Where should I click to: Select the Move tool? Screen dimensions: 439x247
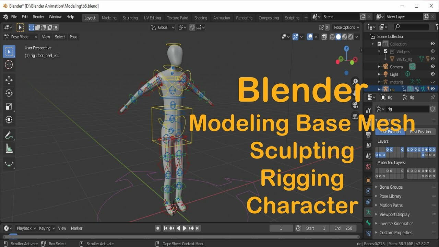click(x=9, y=80)
